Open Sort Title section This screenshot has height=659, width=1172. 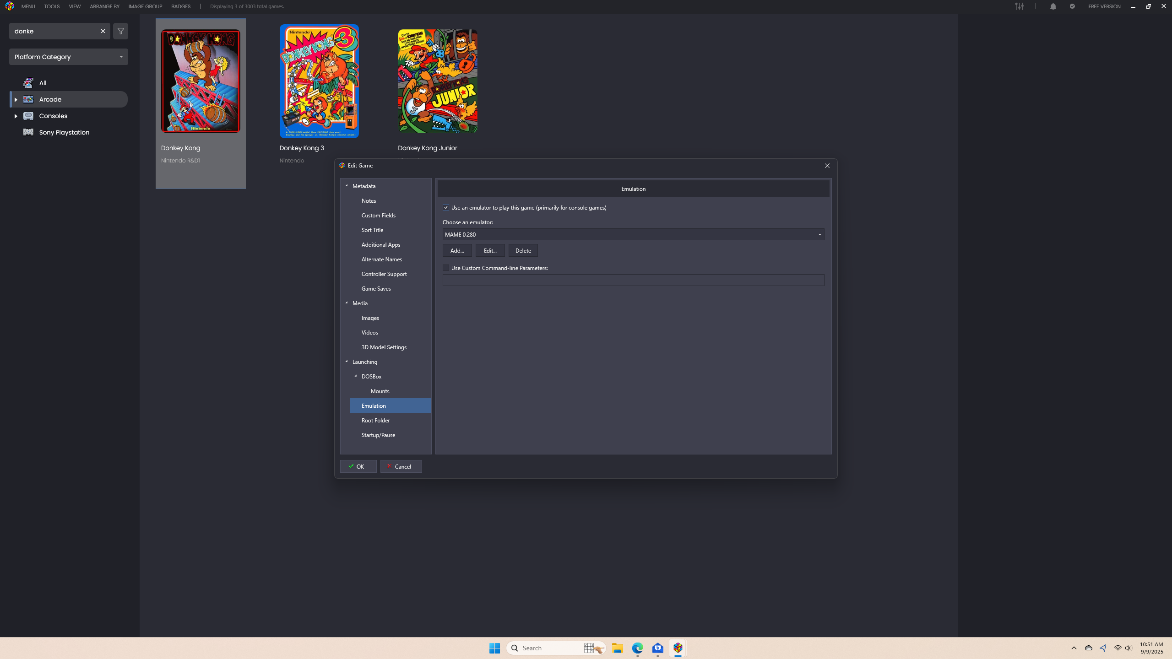[372, 230]
